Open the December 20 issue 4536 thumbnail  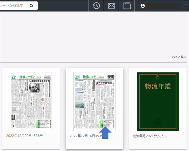tap(31, 101)
